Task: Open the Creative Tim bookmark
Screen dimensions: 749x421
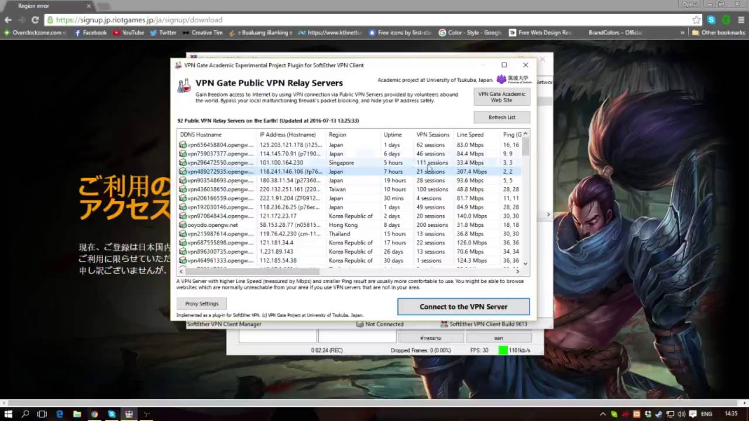Action: (x=202, y=33)
